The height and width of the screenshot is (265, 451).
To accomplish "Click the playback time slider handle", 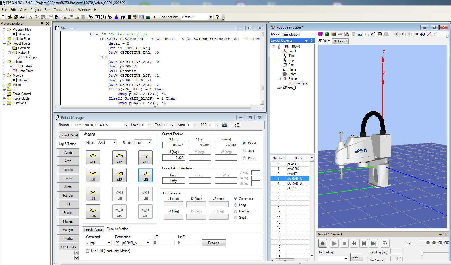I will tap(422, 253).
